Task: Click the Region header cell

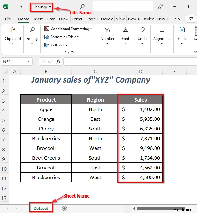Action: [x=95, y=100]
